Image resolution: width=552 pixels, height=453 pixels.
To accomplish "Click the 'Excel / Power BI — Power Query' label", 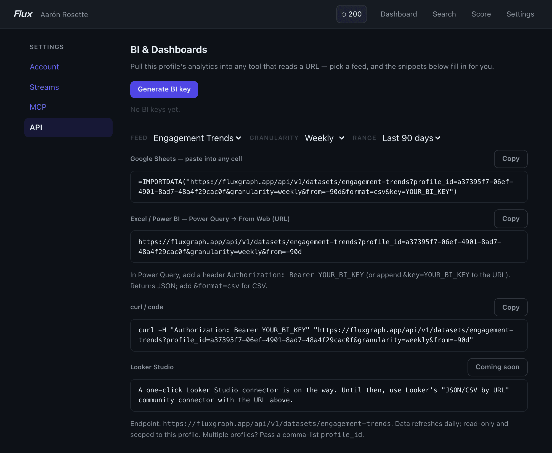I will pyautogui.click(x=210, y=219).
